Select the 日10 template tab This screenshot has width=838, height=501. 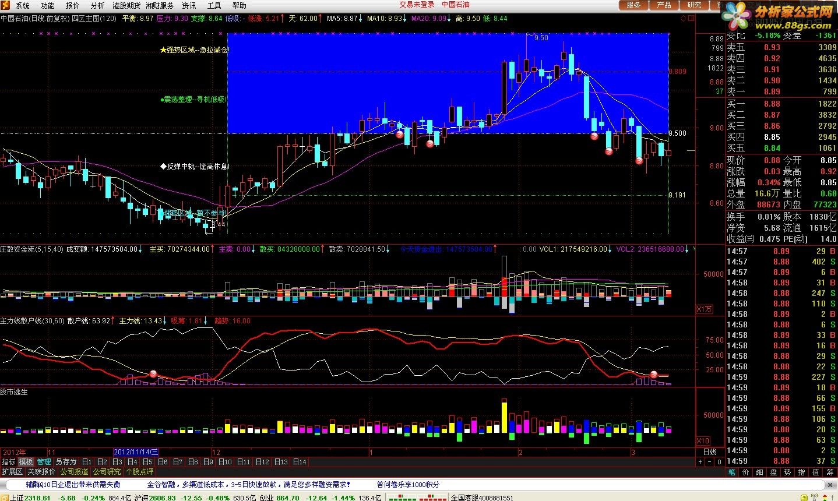coord(225,461)
